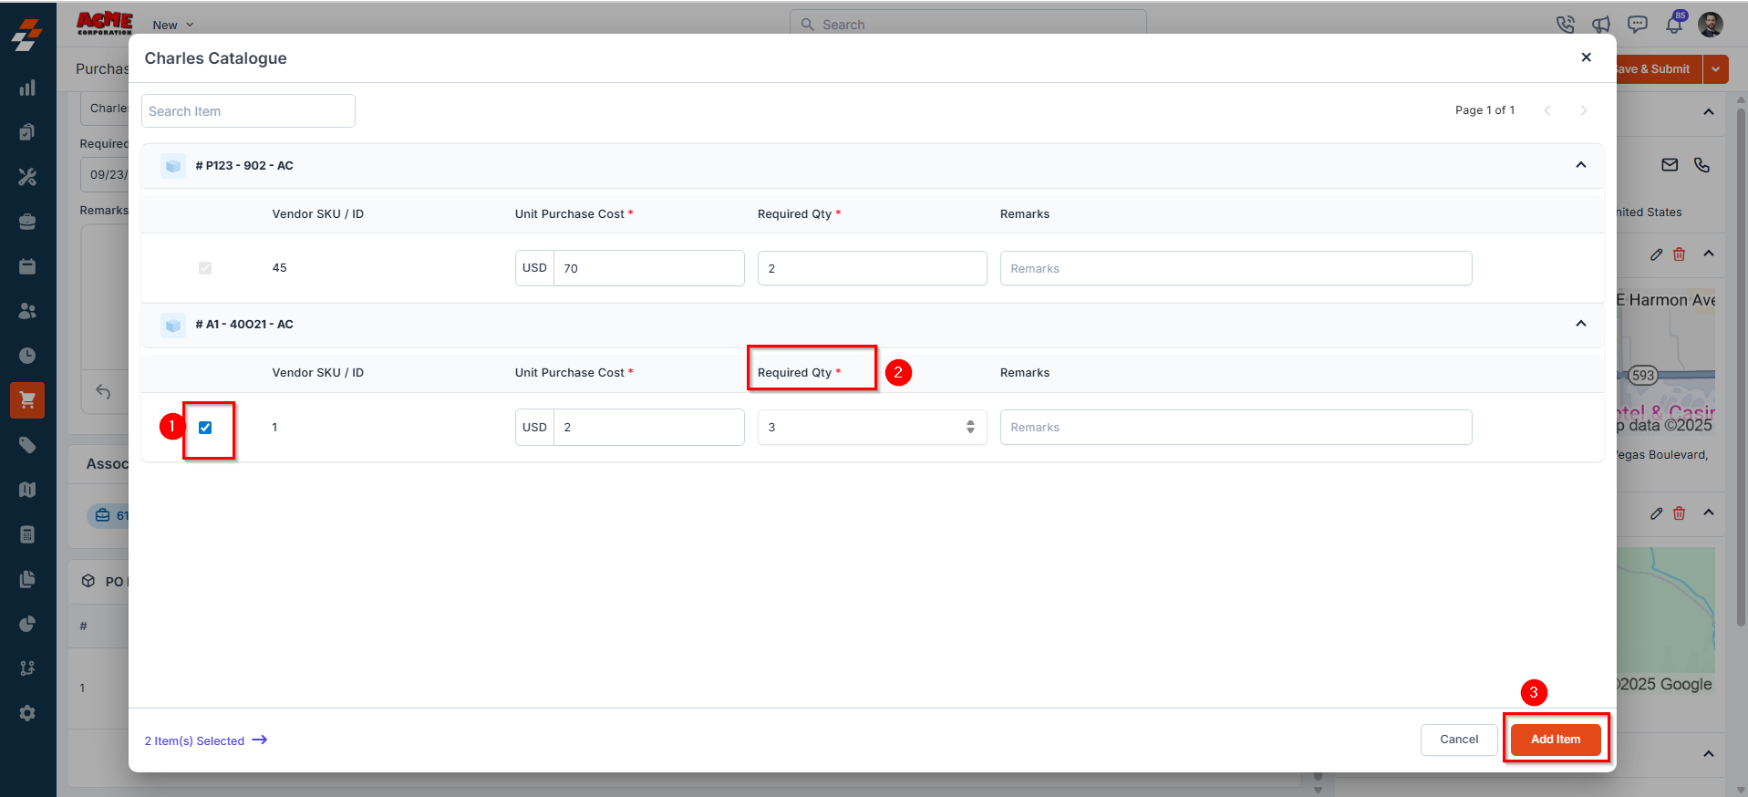Click the 593 route marker on map
Image resolution: width=1748 pixels, height=797 pixels.
[1643, 375]
